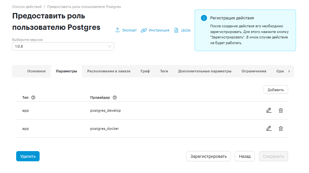Image resolution: width=309 pixels, height=173 pixels.
Task: Click the Добавить button
Action: pyautogui.click(x=276, y=90)
